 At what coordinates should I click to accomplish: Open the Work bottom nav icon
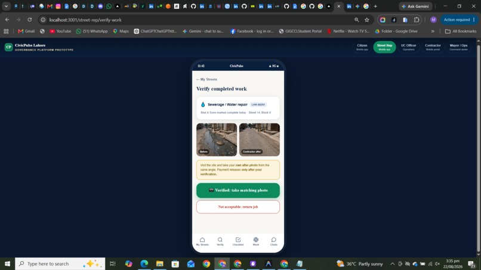[x=256, y=241]
